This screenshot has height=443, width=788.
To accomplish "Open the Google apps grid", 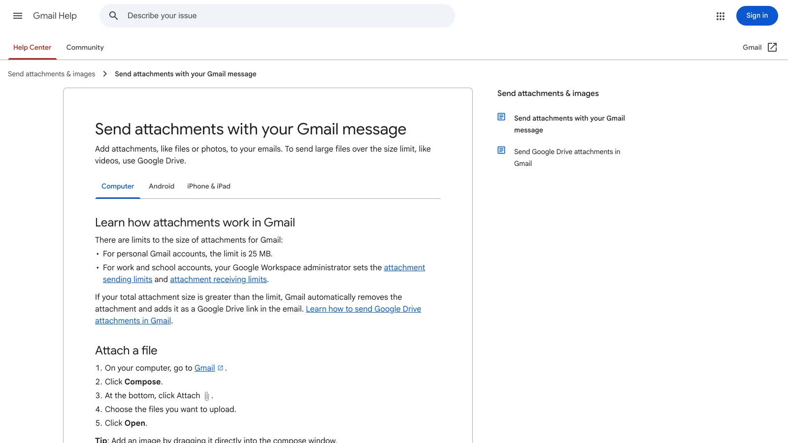I will click(x=721, y=16).
